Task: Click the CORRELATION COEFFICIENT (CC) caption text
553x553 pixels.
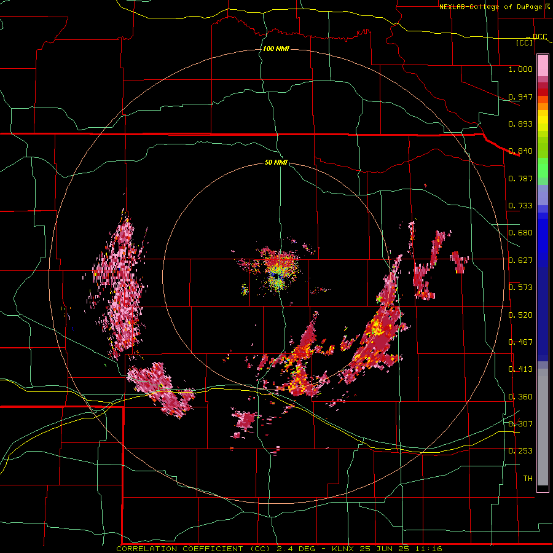Action: [x=193, y=549]
